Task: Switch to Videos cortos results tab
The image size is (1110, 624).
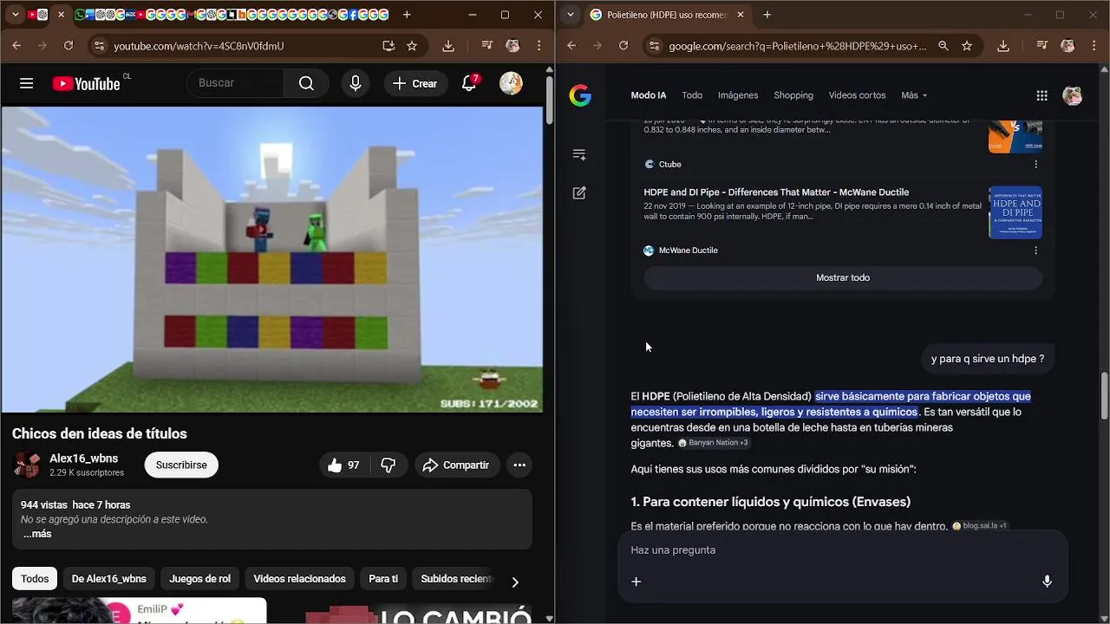Action: [857, 95]
